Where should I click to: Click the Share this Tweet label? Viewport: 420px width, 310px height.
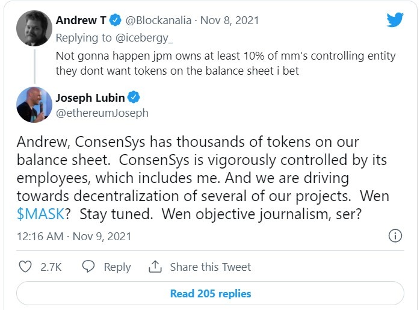coord(210,267)
